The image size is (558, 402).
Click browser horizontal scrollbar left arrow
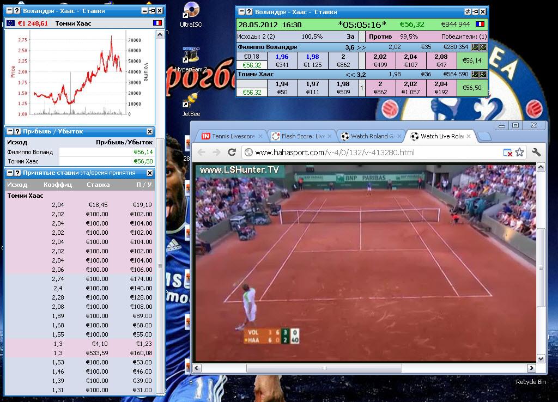tap(197, 368)
